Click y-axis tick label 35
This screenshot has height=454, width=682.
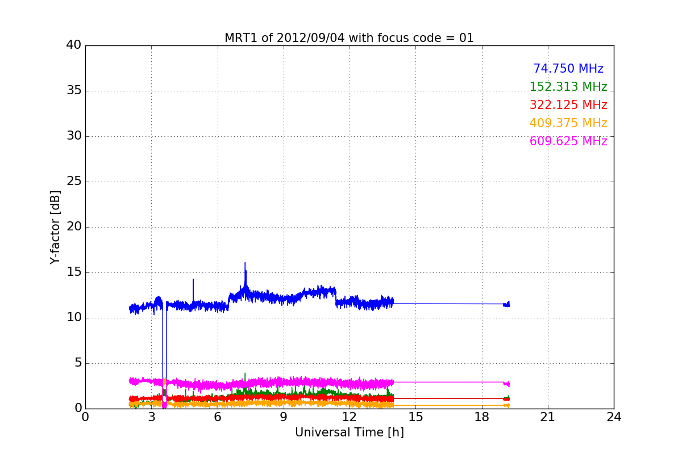pyautogui.click(x=73, y=91)
